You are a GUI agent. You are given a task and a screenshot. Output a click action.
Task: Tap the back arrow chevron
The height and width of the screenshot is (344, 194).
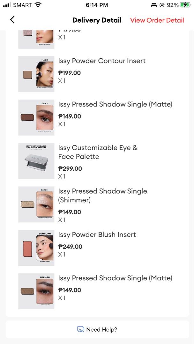pyautogui.click(x=12, y=20)
